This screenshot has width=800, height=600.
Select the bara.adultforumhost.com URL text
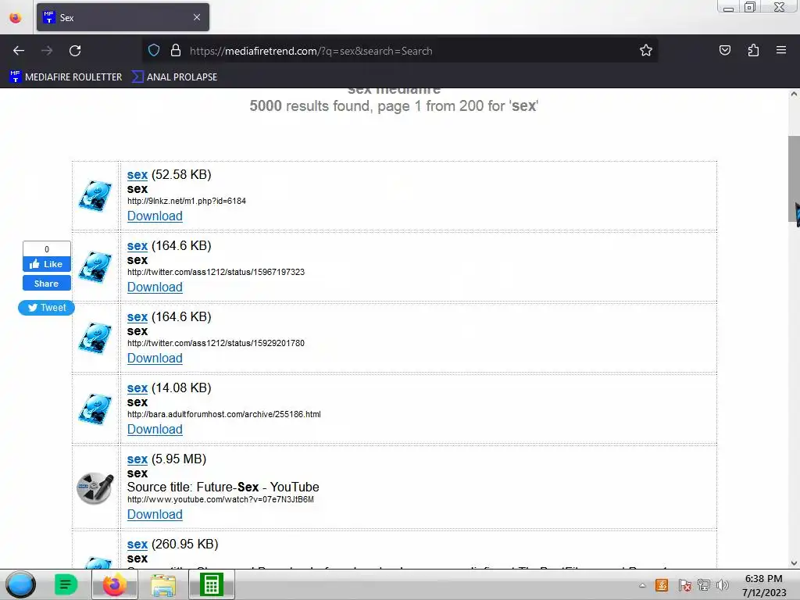click(x=224, y=414)
